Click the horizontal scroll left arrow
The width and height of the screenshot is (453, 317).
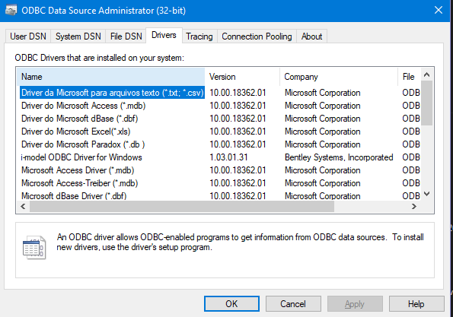pos(23,207)
